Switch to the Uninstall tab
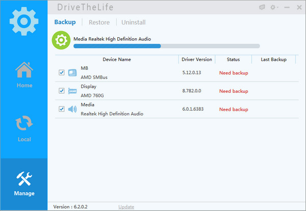The height and width of the screenshot is (211, 306). [x=134, y=22]
